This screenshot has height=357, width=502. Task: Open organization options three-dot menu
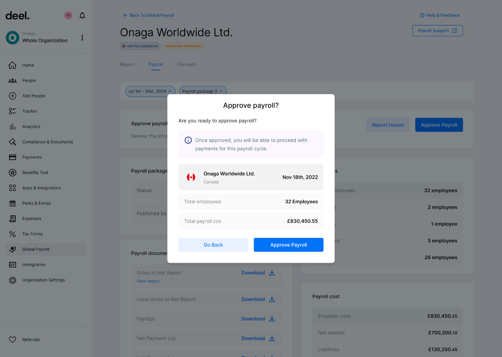click(x=82, y=38)
